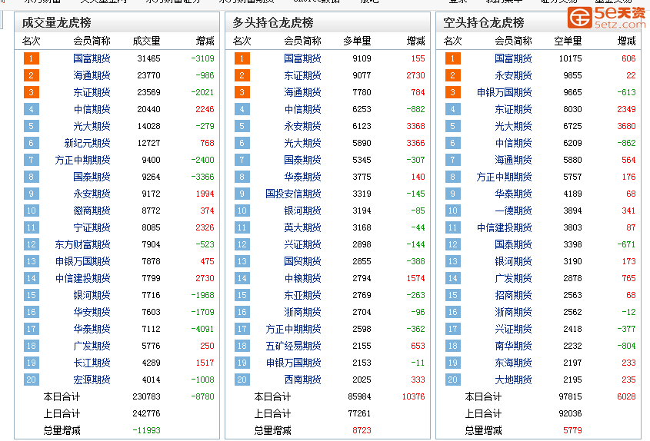Open 广发期货 in 空头持仓龙虎榜

coord(513,278)
